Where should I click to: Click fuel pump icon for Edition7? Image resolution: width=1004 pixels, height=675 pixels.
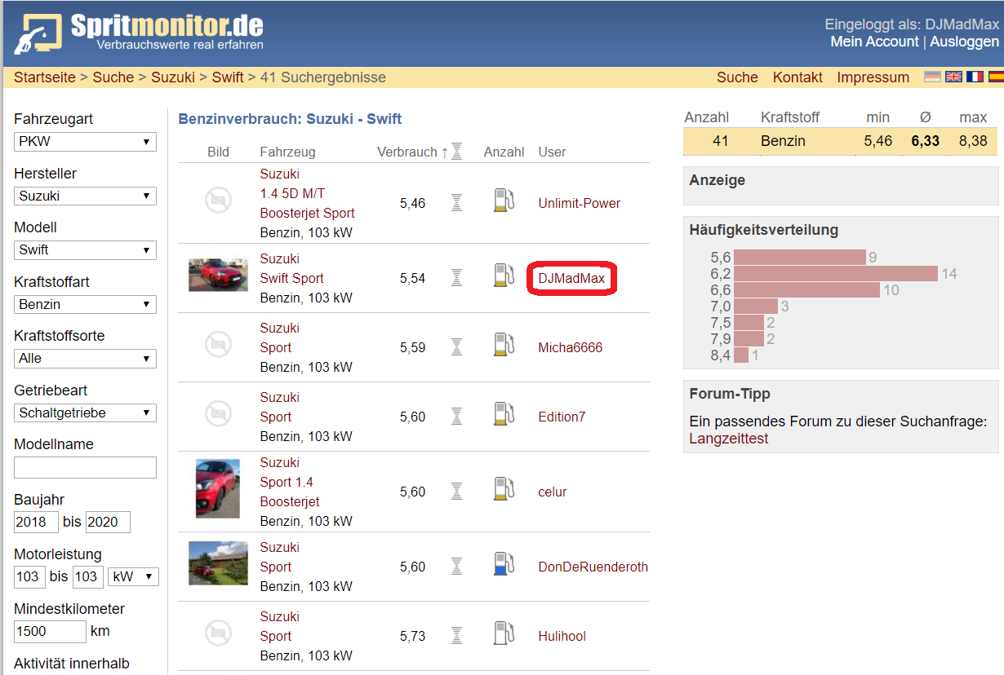click(504, 414)
